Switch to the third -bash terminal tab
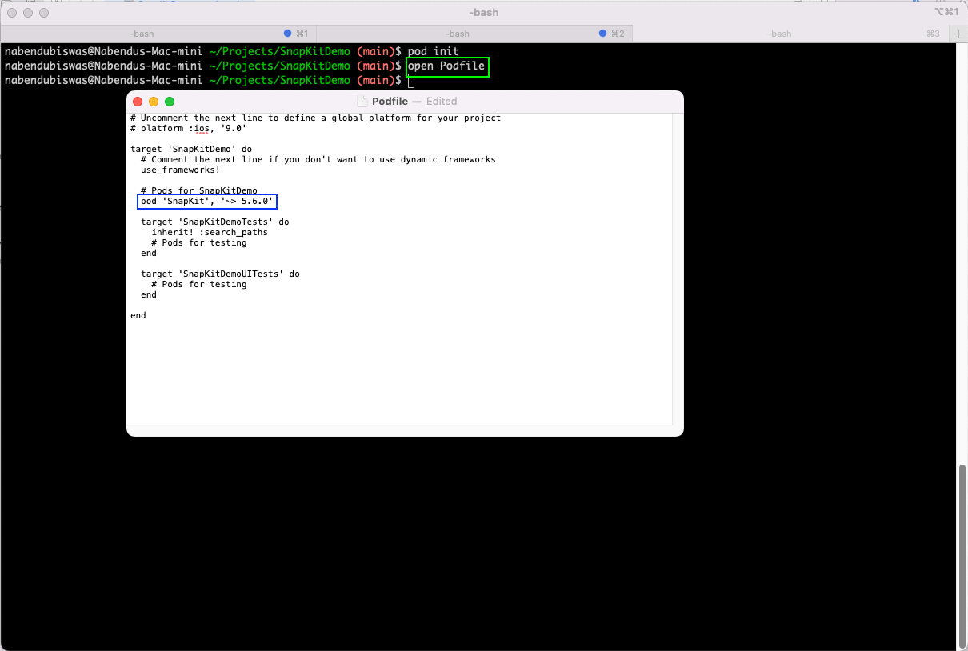Viewport: 968px width, 651px height. [x=779, y=34]
